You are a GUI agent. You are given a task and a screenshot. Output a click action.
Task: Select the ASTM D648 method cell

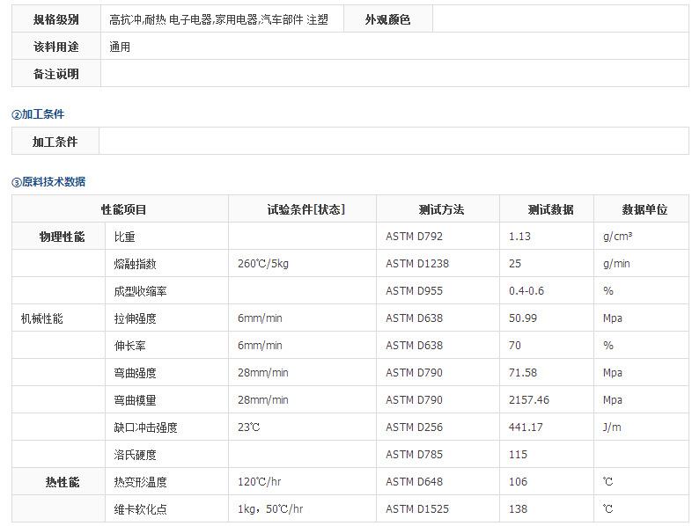(x=438, y=482)
